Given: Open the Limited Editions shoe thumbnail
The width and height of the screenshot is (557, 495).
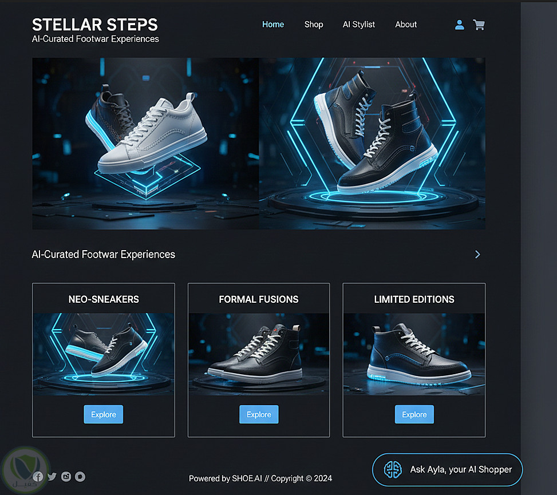Looking at the screenshot, I should pos(414,354).
